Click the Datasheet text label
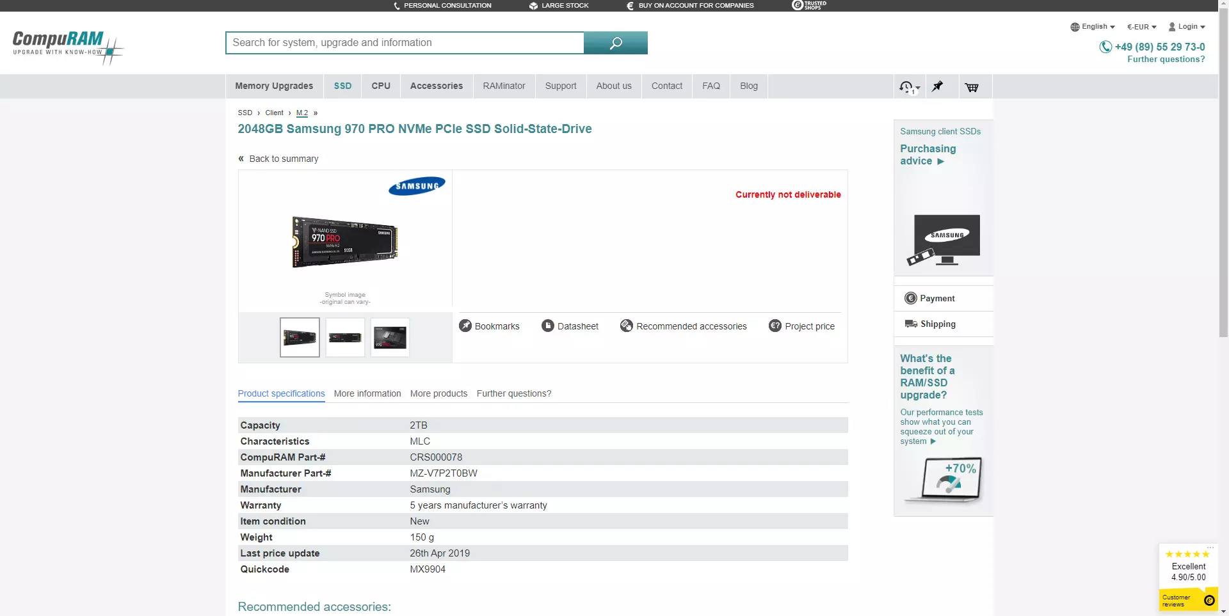 (577, 326)
